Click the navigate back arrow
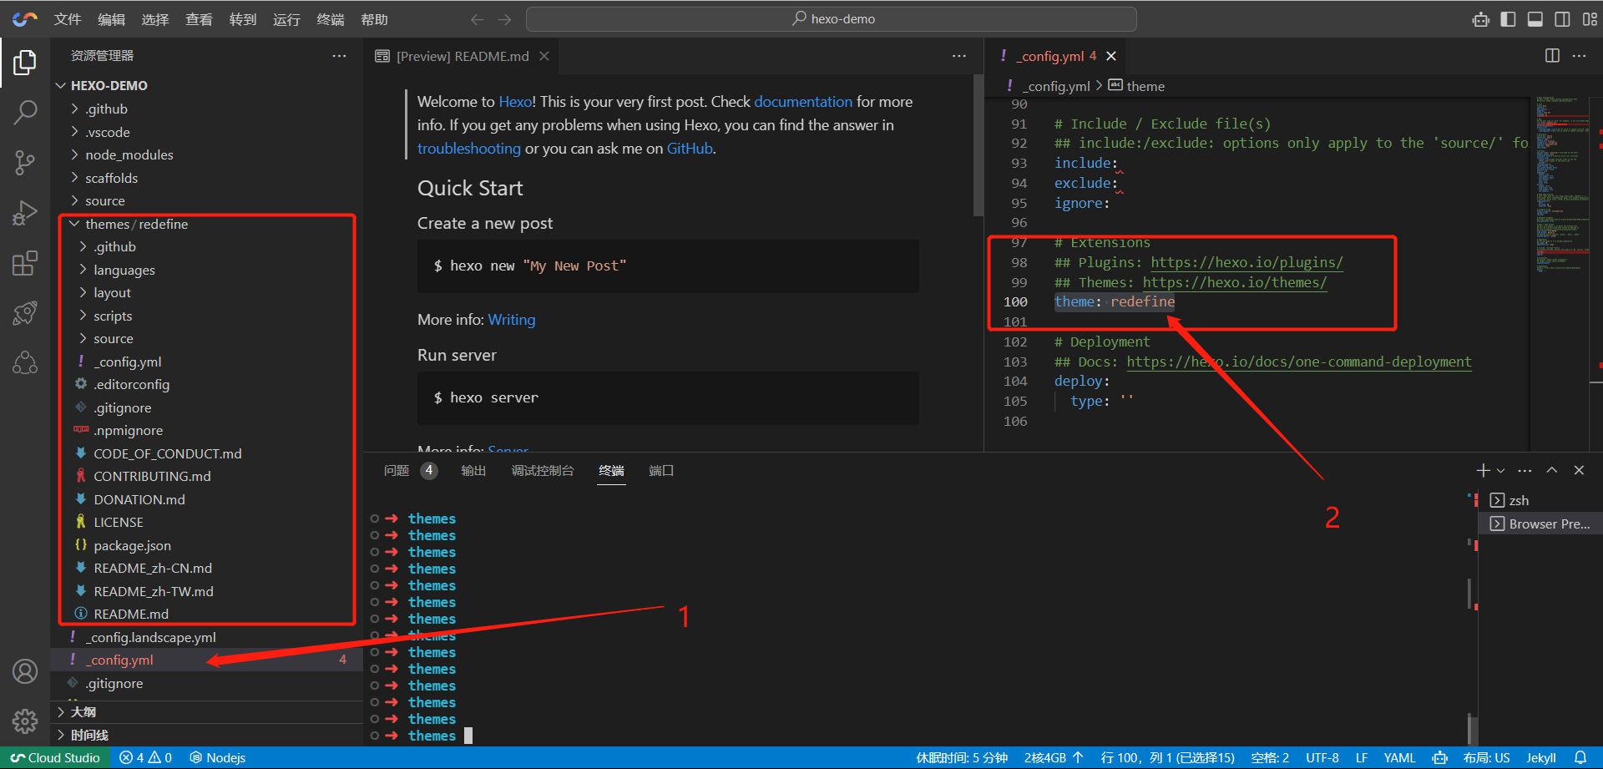This screenshot has width=1603, height=769. [x=477, y=19]
